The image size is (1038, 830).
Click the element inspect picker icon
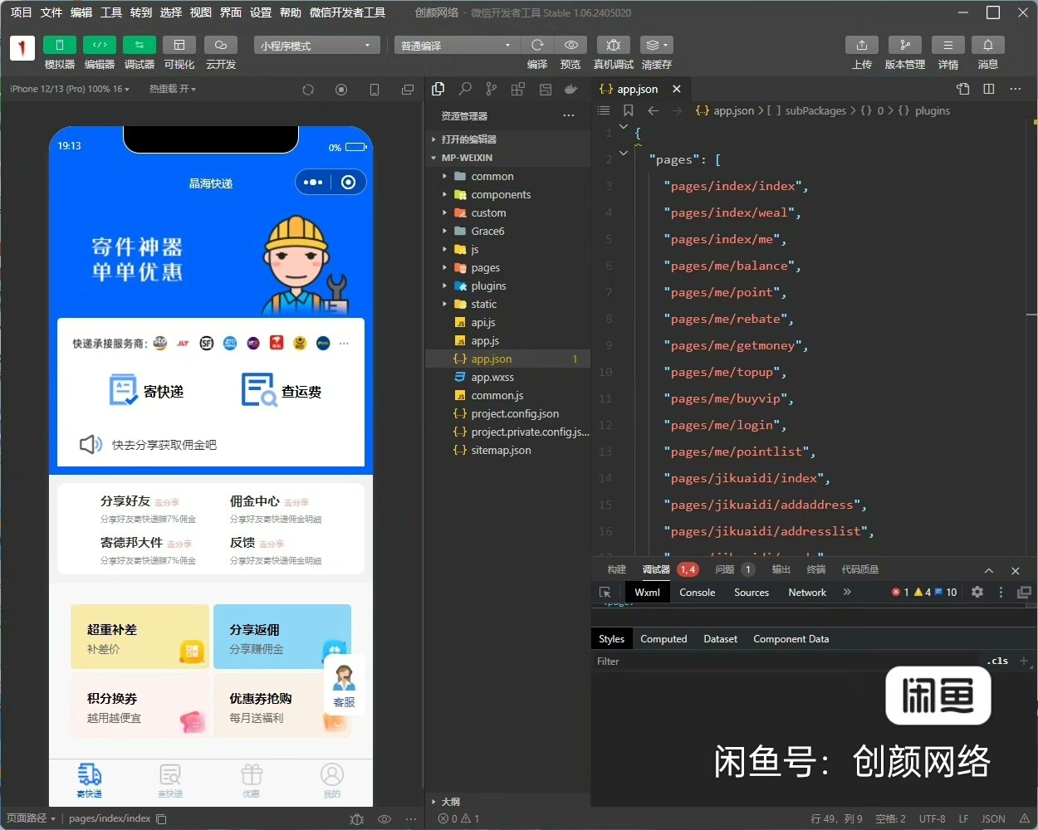[x=605, y=593]
